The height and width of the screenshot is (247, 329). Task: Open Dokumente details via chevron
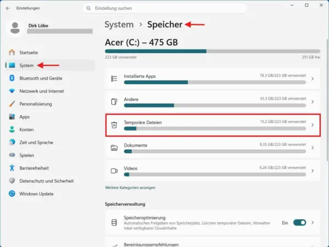(313, 148)
